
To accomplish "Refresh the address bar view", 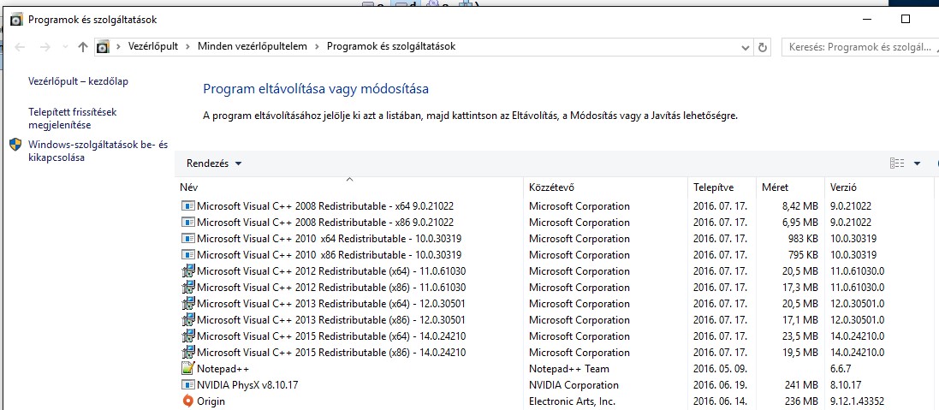I will pos(763,47).
